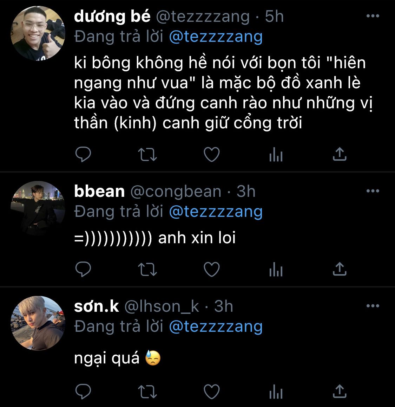The height and width of the screenshot is (407, 395).
Task: Like bbean's 'anh xin loi' tweet
Action: pos(212,269)
